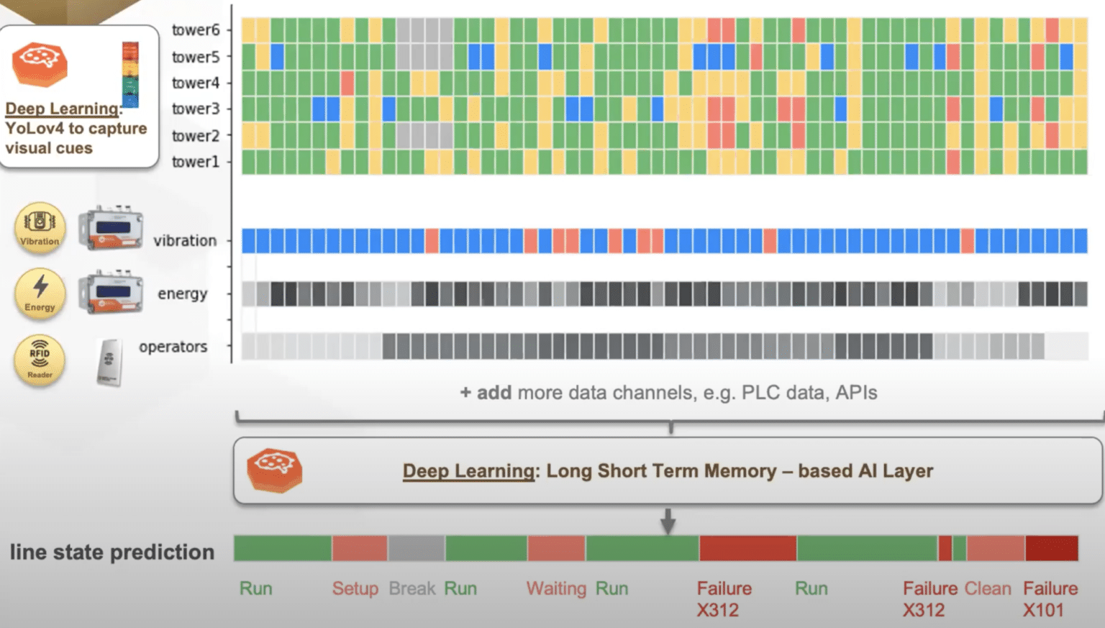Click the tower6 row label
Image resolution: width=1105 pixels, height=628 pixels.
[x=195, y=29]
